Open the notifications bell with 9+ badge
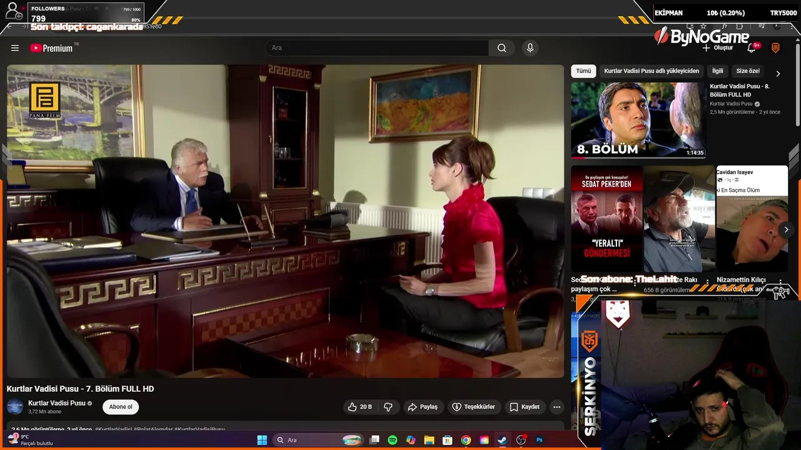The width and height of the screenshot is (801, 450). pyautogui.click(x=752, y=48)
